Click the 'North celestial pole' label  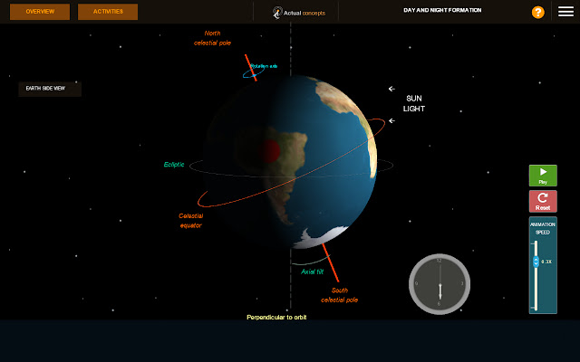212,38
